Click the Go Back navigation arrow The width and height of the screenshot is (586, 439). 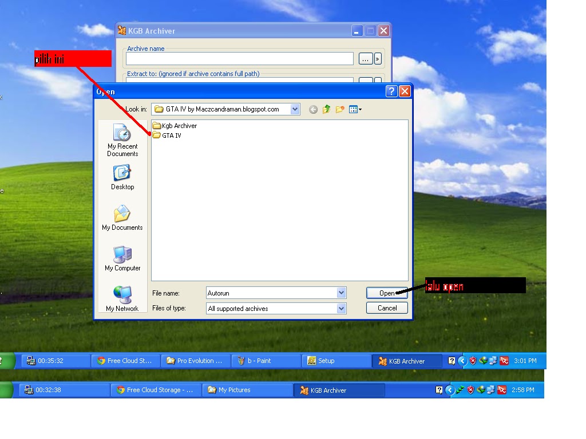[x=313, y=109]
